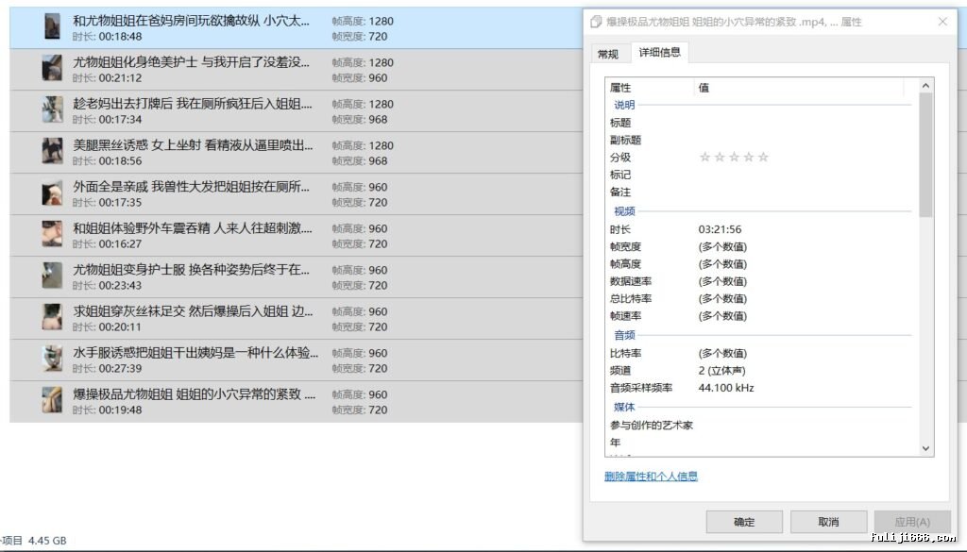
Task: Click the 时长 00:17:34 text in the file list
Action: [x=107, y=119]
